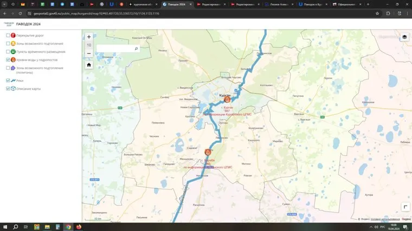412x231 pixels.
Task: Check Пункты временного размещения layer
Action: [x=8, y=51]
